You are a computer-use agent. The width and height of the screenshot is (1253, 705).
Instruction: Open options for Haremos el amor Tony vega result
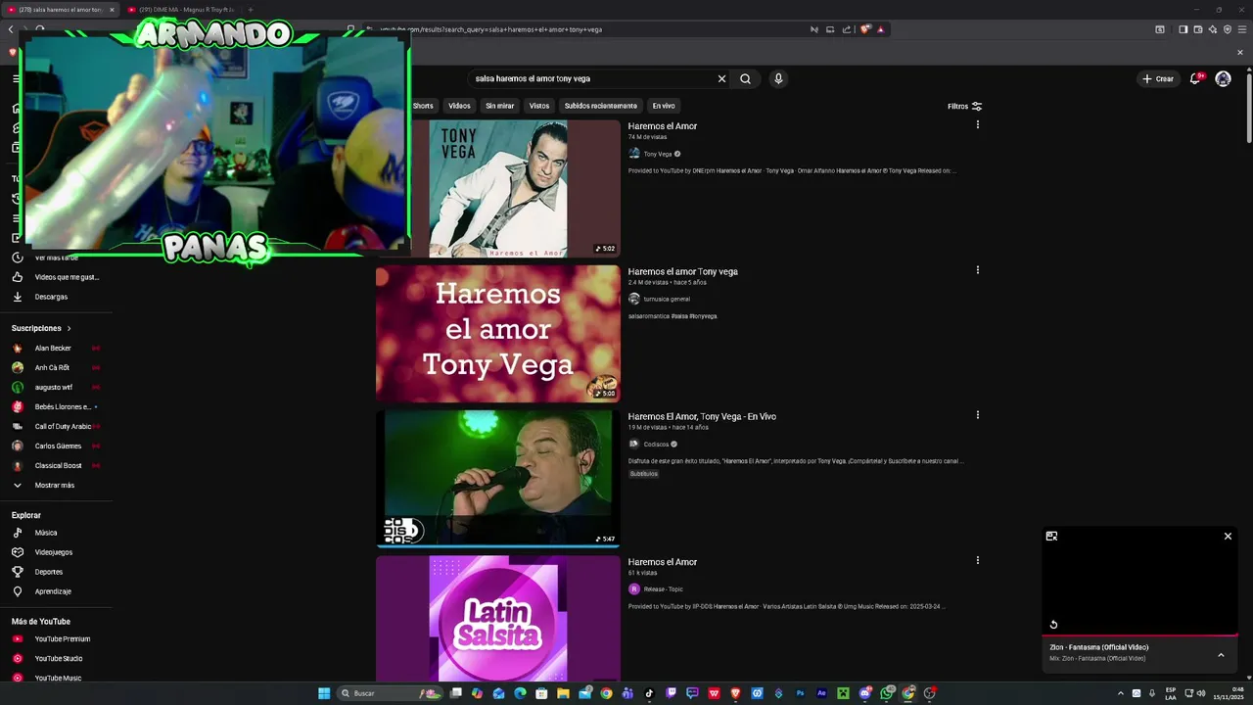[x=977, y=269]
